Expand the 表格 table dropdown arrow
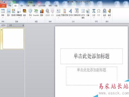Image resolution: width=129 pixels, height=97 pixels. point(3,18)
